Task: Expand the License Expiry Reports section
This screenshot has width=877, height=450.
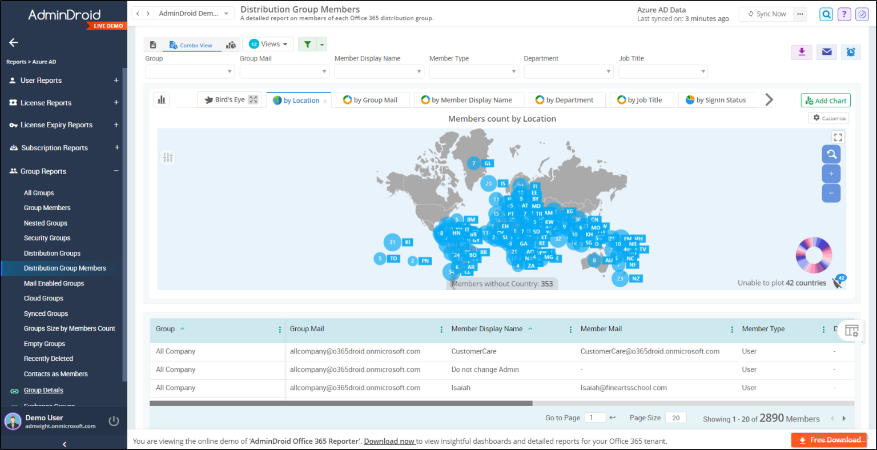Action: tap(116, 125)
